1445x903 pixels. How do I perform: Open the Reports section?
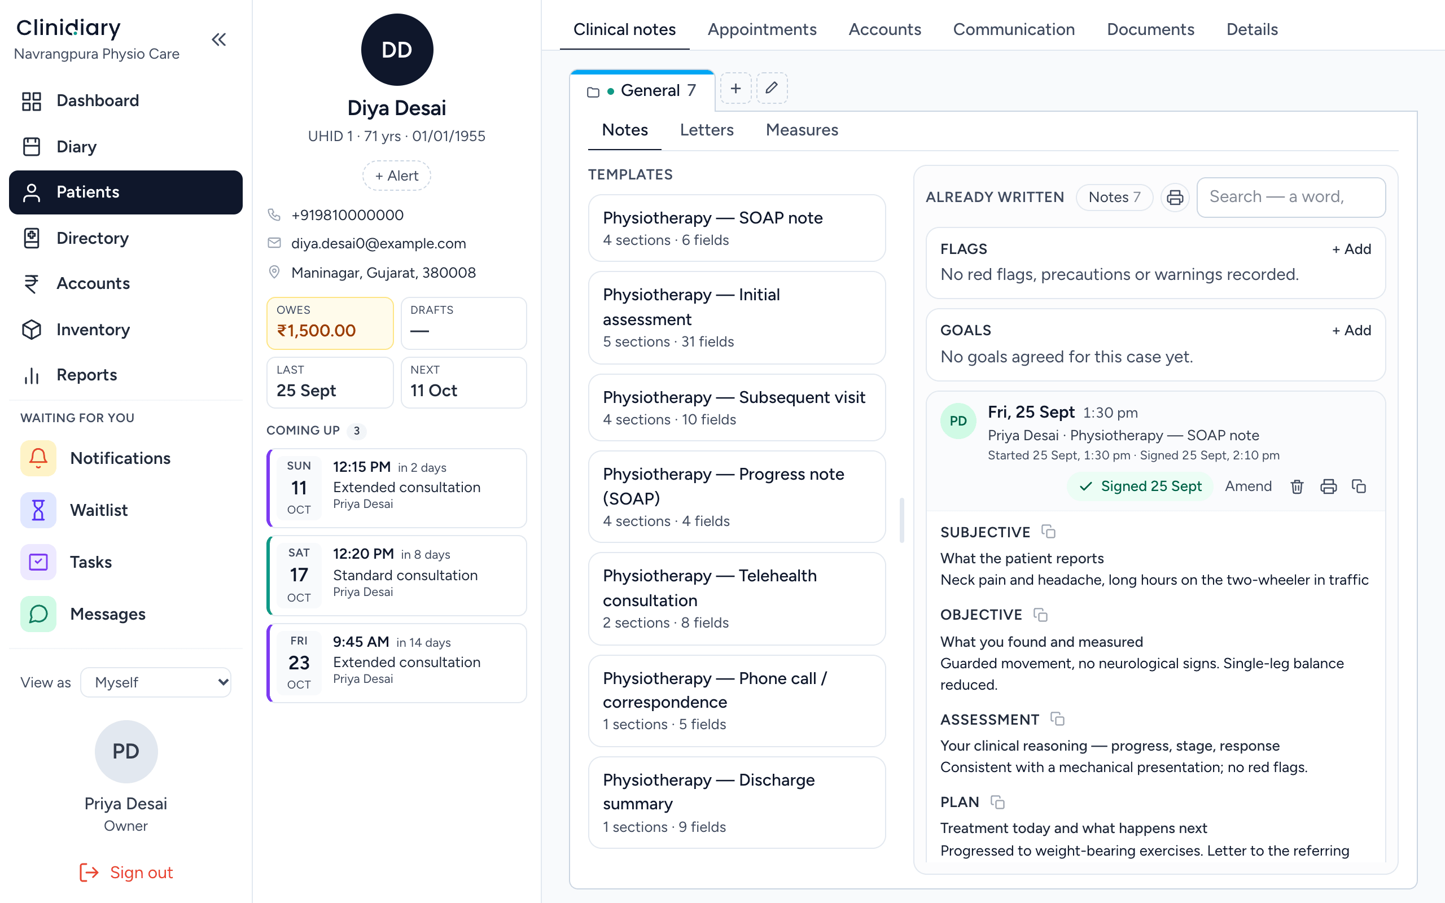click(125, 375)
